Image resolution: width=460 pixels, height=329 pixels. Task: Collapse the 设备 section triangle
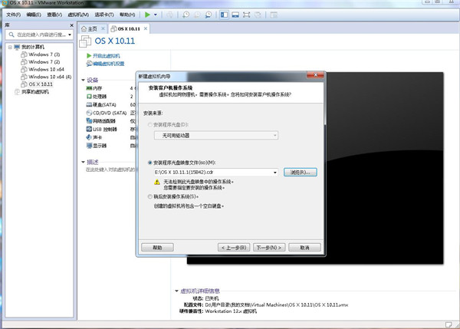(x=84, y=79)
